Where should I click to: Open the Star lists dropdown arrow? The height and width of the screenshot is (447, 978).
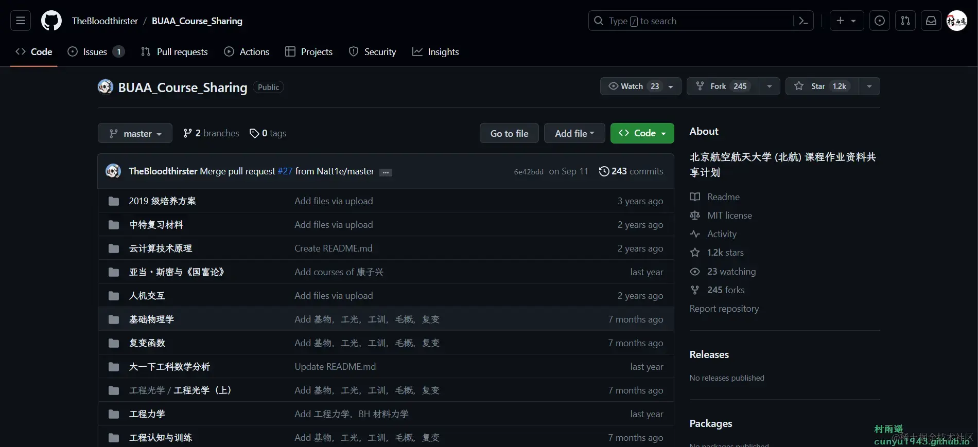click(x=869, y=86)
